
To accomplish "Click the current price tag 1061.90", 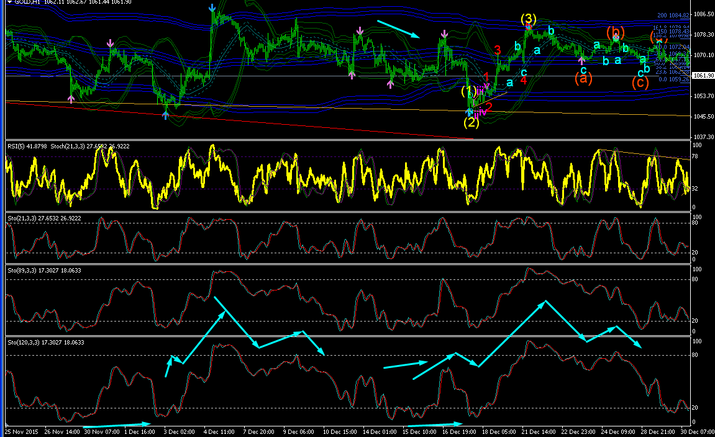I will pyautogui.click(x=703, y=76).
